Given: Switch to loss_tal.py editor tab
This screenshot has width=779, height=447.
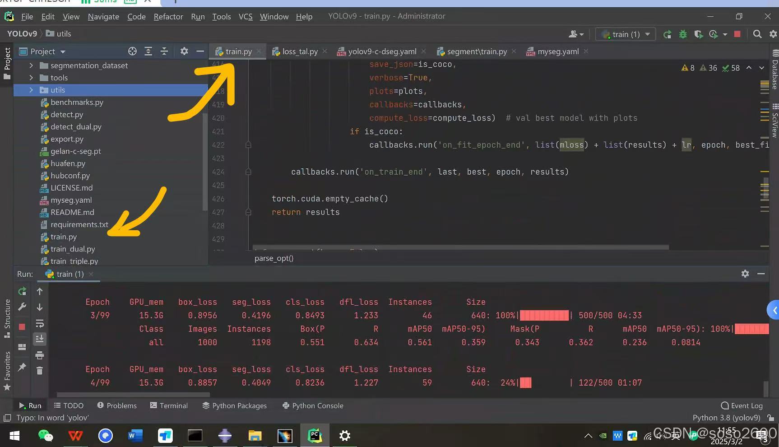Looking at the screenshot, I should pyautogui.click(x=300, y=51).
